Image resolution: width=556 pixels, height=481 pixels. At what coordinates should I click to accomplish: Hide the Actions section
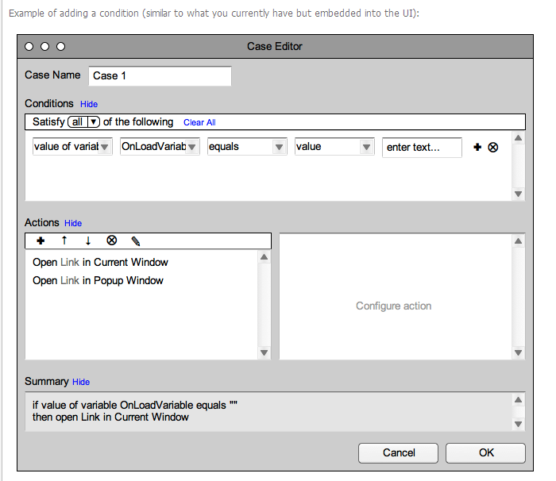73,223
